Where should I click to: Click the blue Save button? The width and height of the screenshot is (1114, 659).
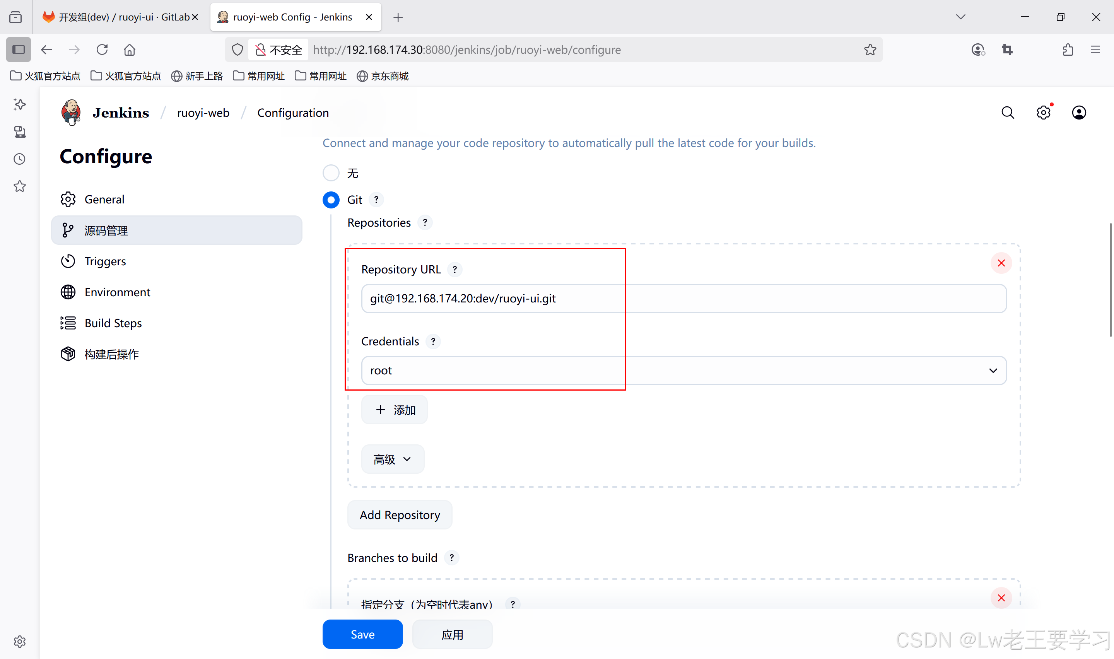362,634
